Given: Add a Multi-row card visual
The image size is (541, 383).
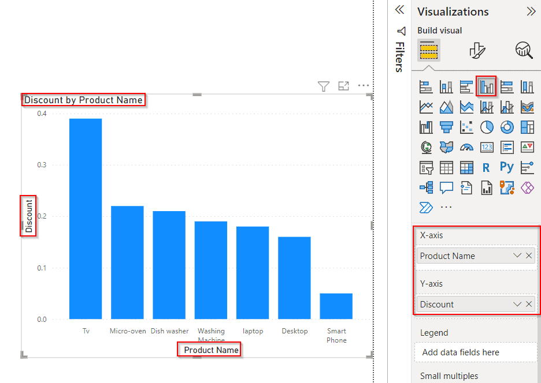Looking at the screenshot, I should (x=507, y=148).
